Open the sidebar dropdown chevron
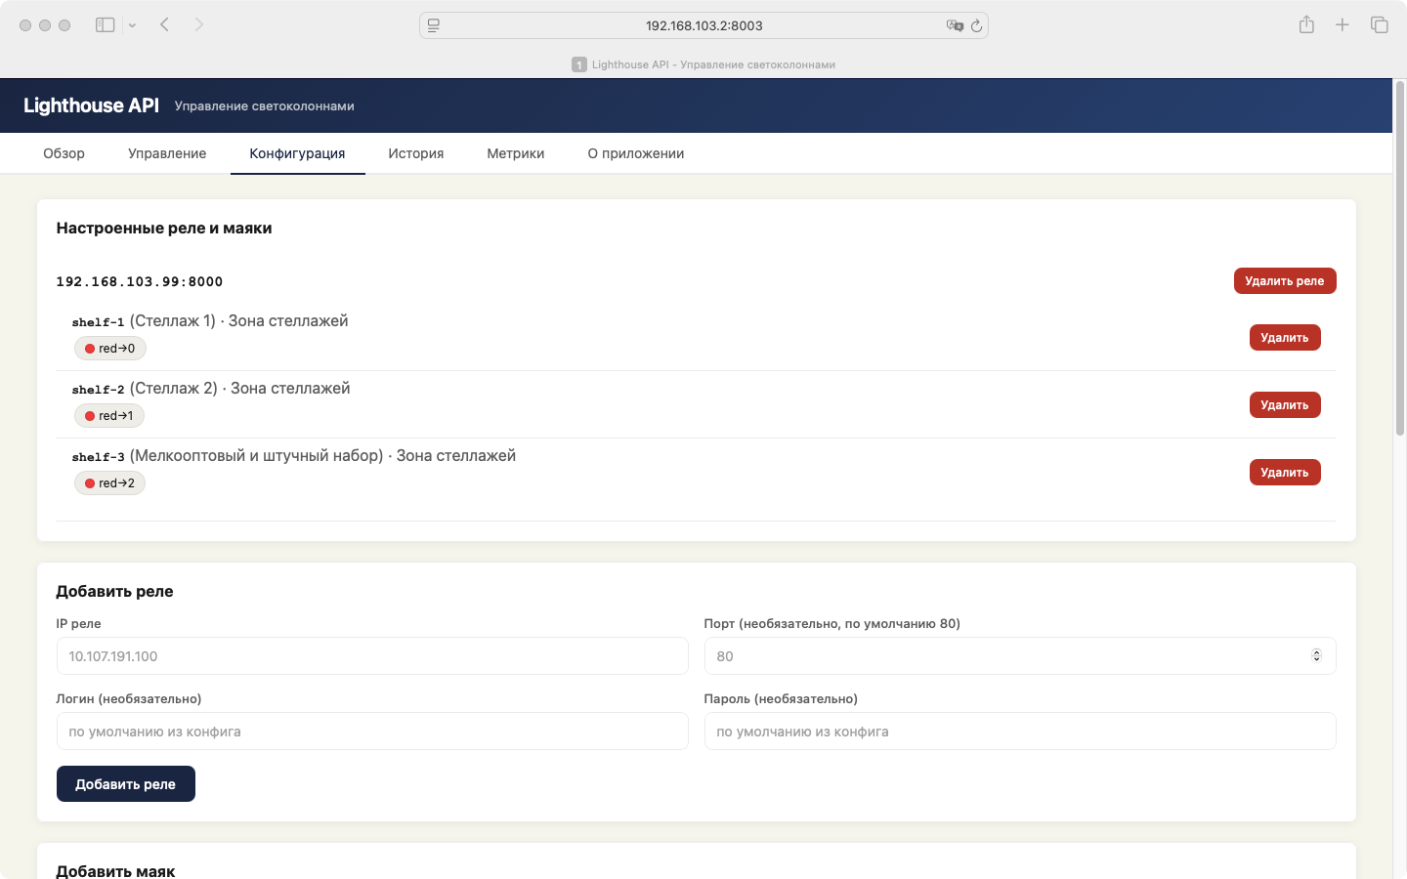Image resolution: width=1407 pixels, height=879 pixels. click(132, 25)
